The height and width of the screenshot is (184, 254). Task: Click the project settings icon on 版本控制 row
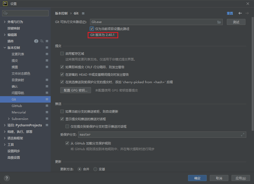[x=47, y=48]
